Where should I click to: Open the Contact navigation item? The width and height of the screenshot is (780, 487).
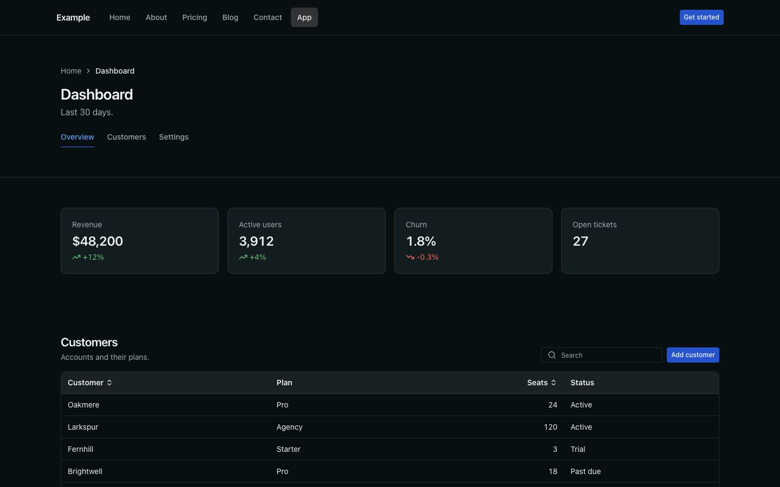[268, 17]
